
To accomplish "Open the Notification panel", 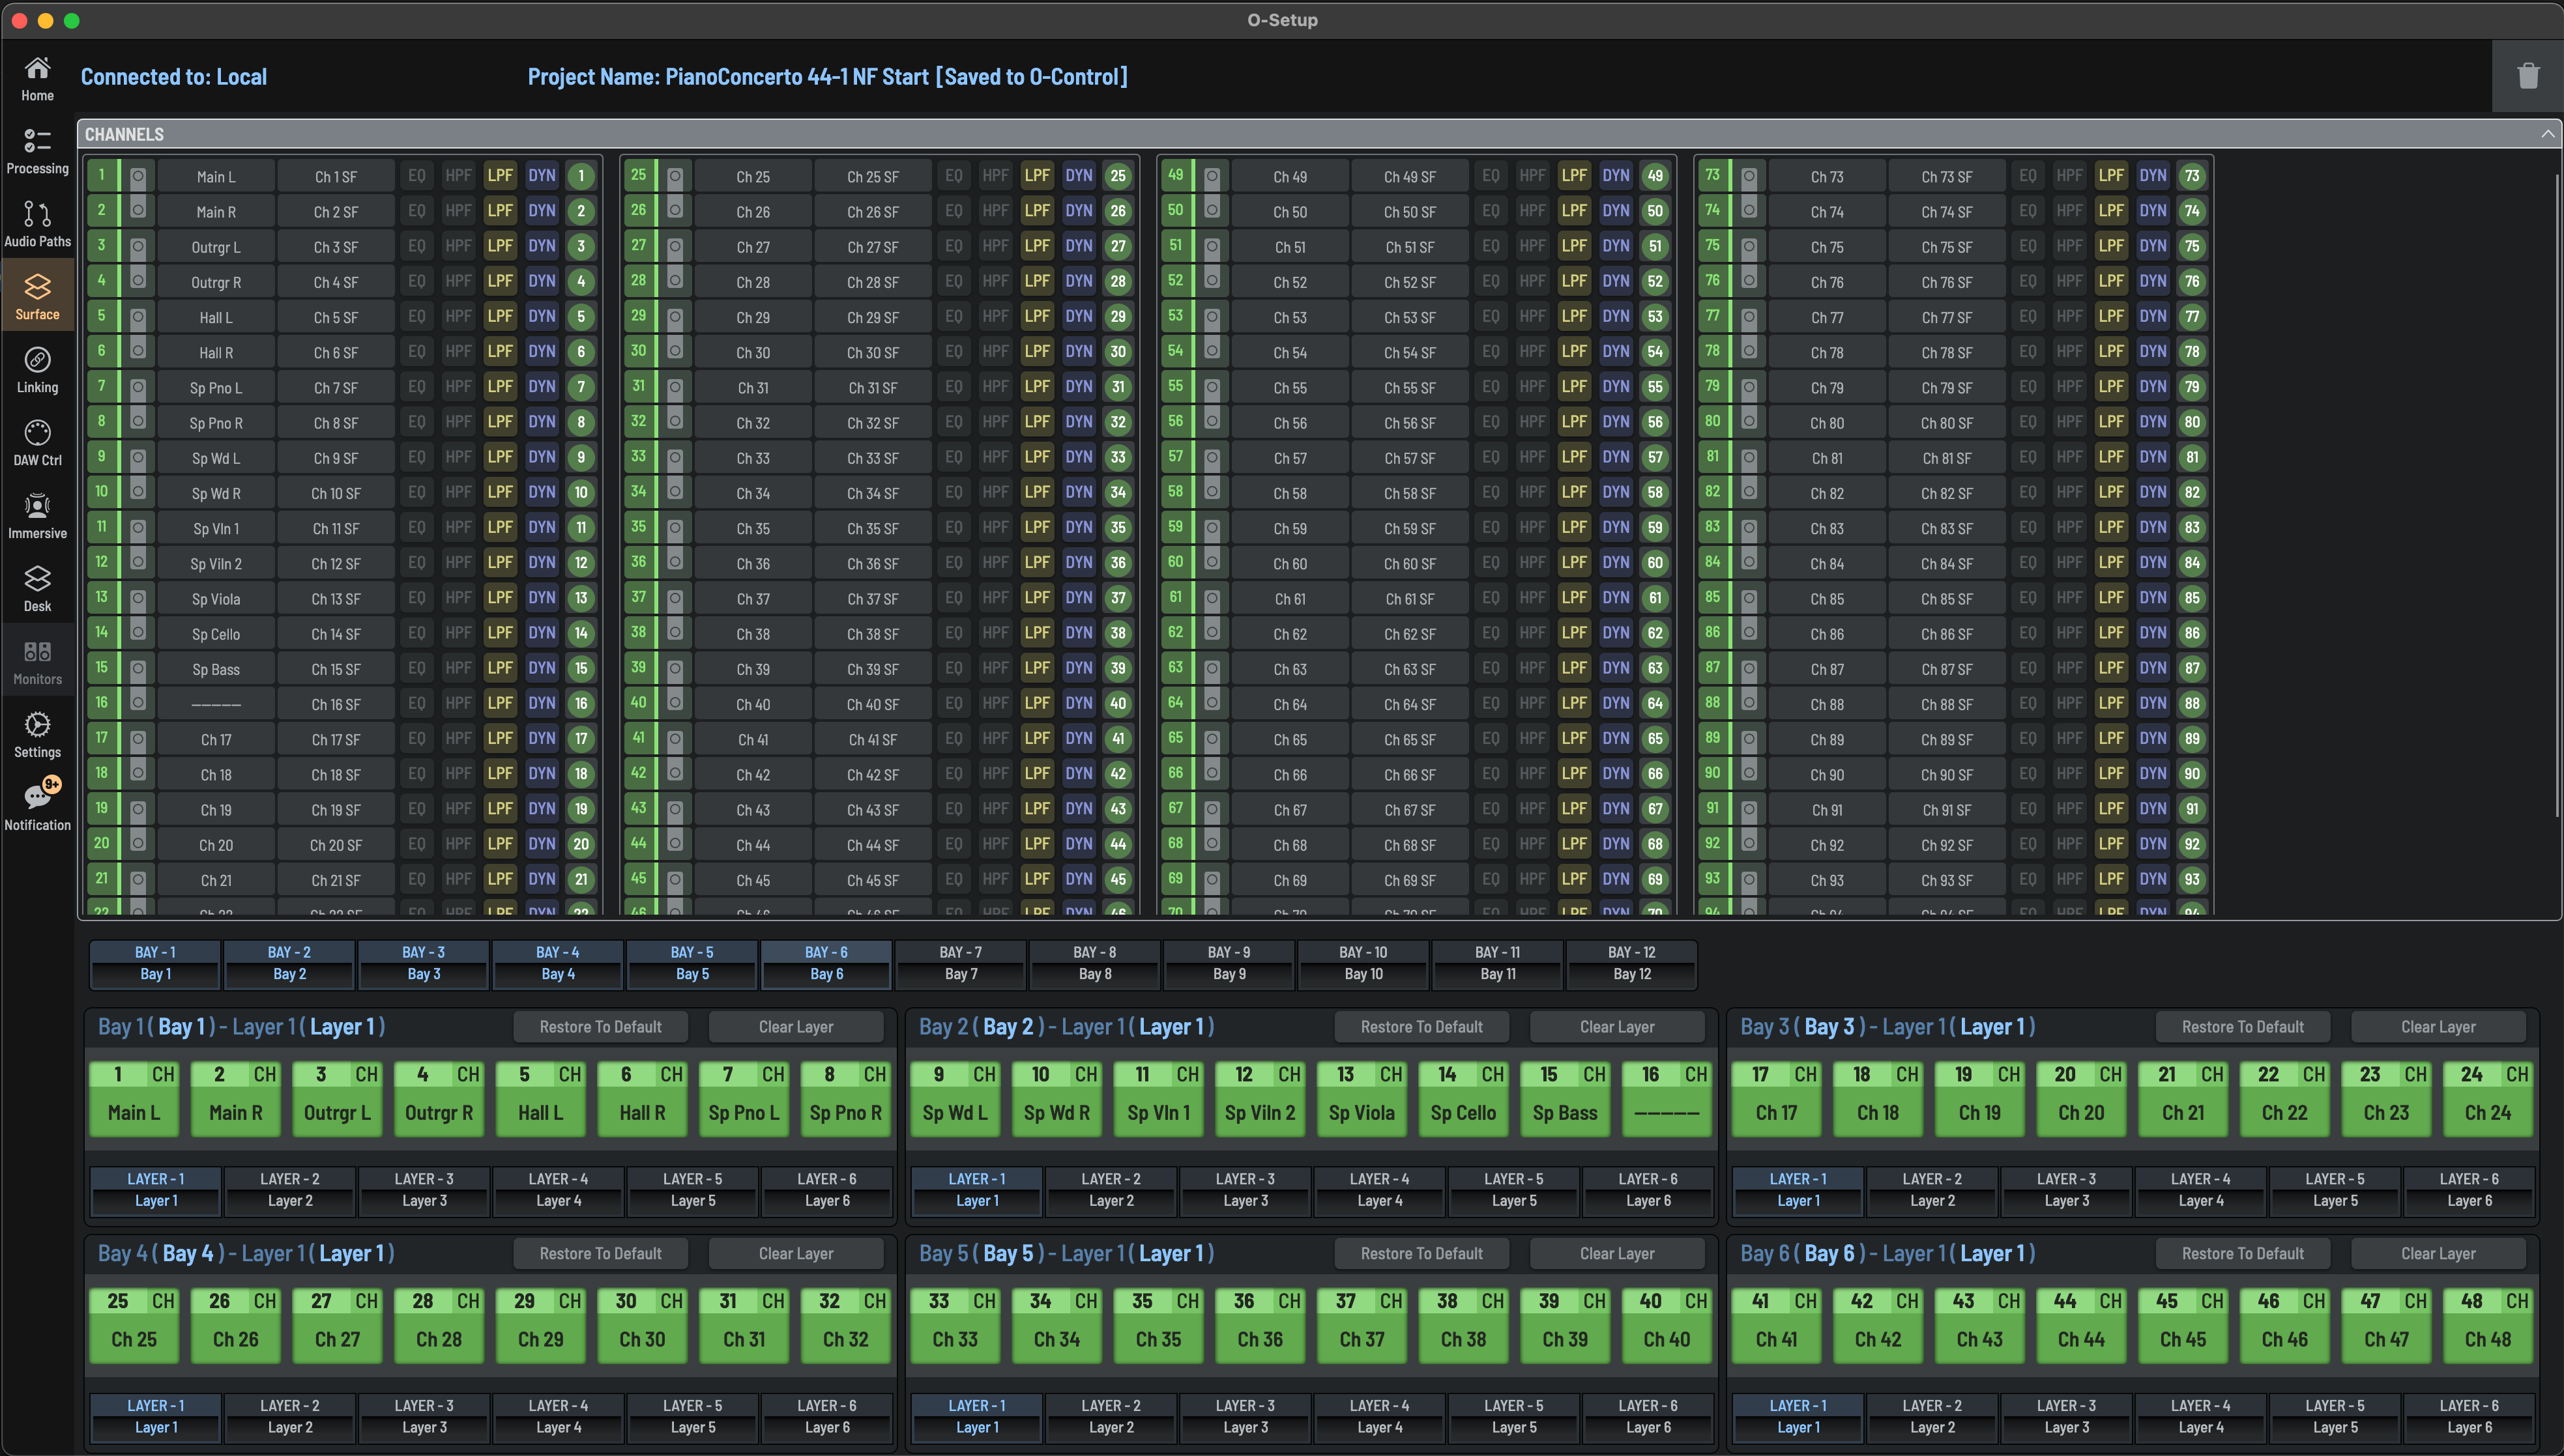I will point(37,805).
